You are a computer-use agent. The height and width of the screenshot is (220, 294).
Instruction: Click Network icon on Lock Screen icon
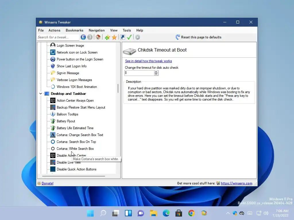(x=53, y=52)
